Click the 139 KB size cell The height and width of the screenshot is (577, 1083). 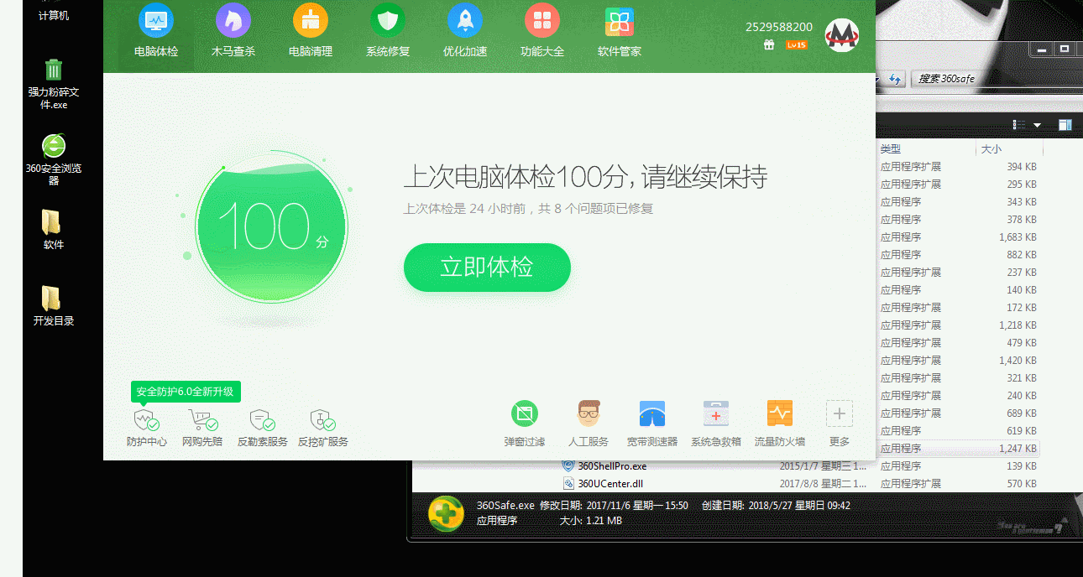pos(1022,466)
